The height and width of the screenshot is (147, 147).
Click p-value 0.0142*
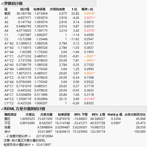pyautogui.click(x=90, y=99)
